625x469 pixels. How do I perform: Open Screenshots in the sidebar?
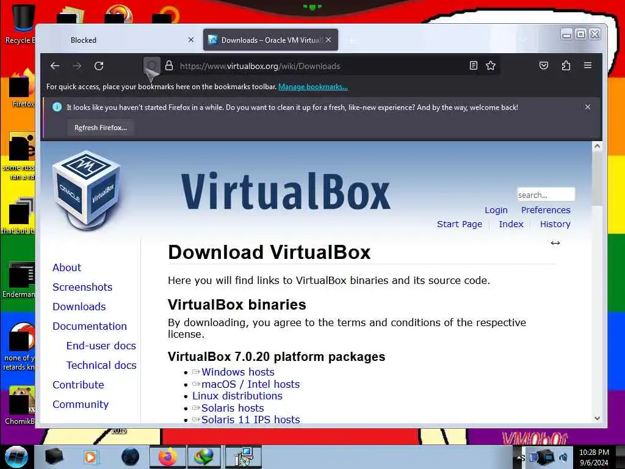pyautogui.click(x=82, y=287)
